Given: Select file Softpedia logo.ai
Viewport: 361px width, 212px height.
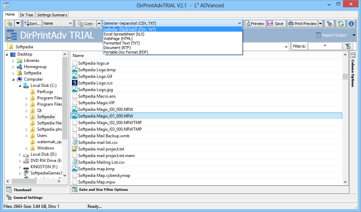Looking at the screenshot, I should (93, 63).
